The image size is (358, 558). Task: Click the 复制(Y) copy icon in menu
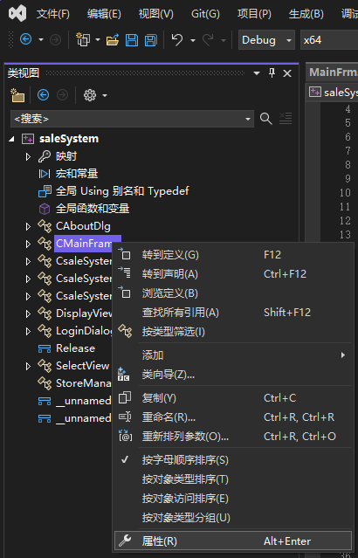click(125, 397)
